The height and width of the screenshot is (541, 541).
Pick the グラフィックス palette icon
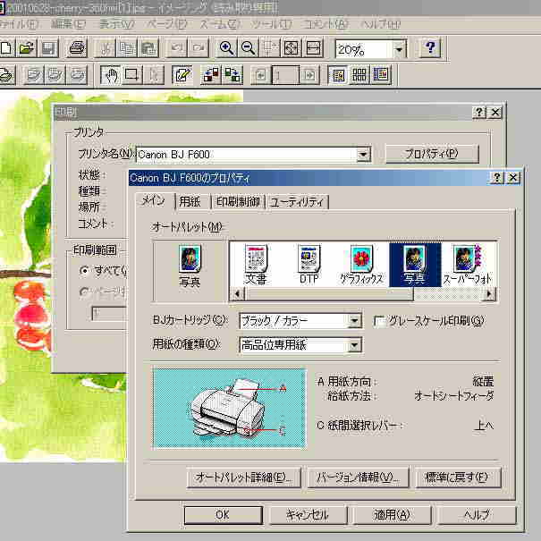pyautogui.click(x=361, y=264)
